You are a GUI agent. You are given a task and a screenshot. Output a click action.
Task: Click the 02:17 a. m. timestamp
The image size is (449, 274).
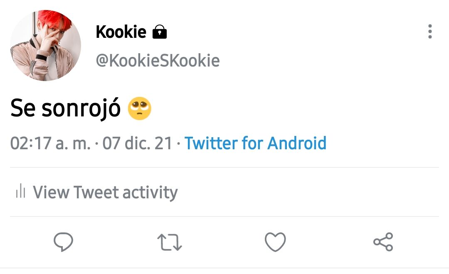coord(50,143)
